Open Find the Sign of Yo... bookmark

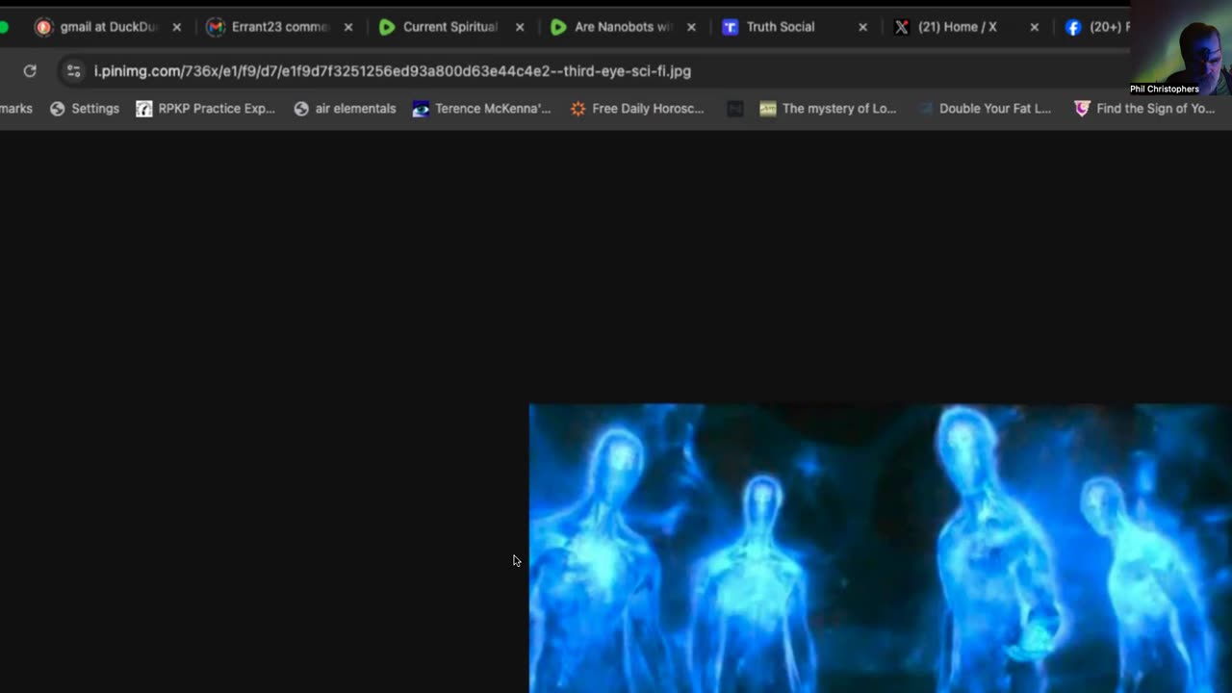point(1144,109)
